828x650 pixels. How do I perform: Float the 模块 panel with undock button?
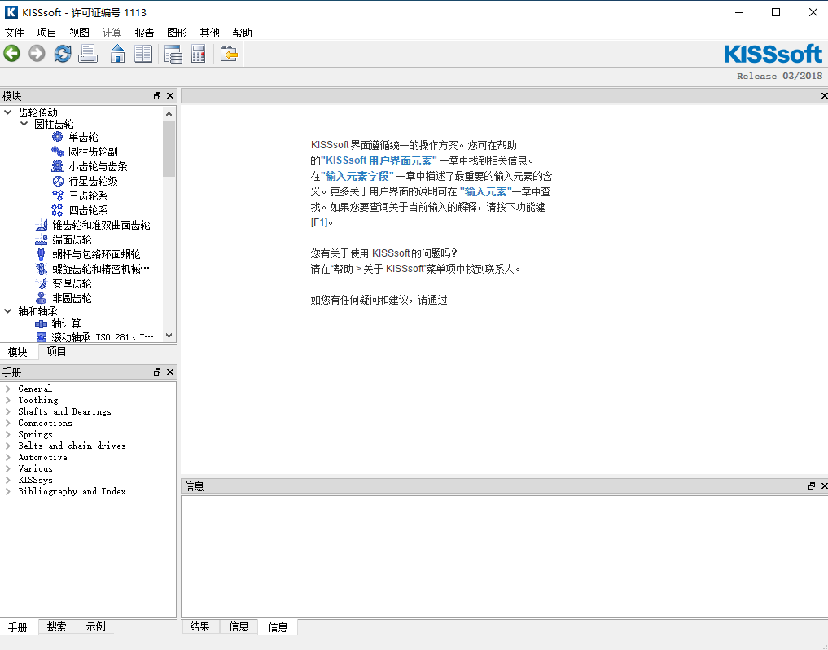coord(157,96)
